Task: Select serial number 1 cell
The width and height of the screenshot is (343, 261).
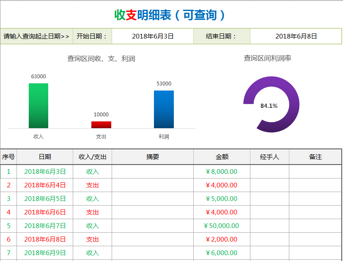Action: coord(8,171)
